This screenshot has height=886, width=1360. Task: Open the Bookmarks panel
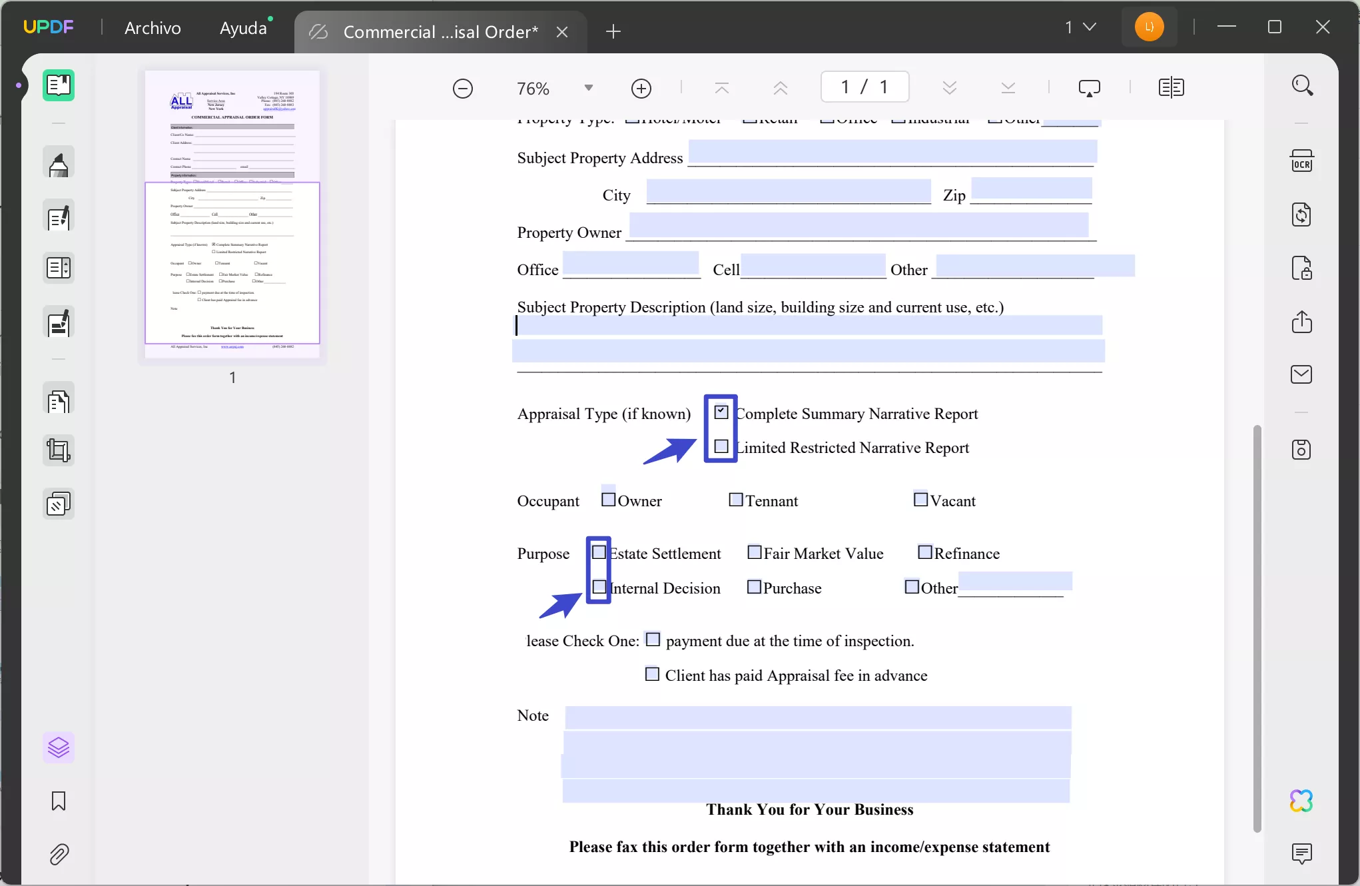(x=59, y=801)
